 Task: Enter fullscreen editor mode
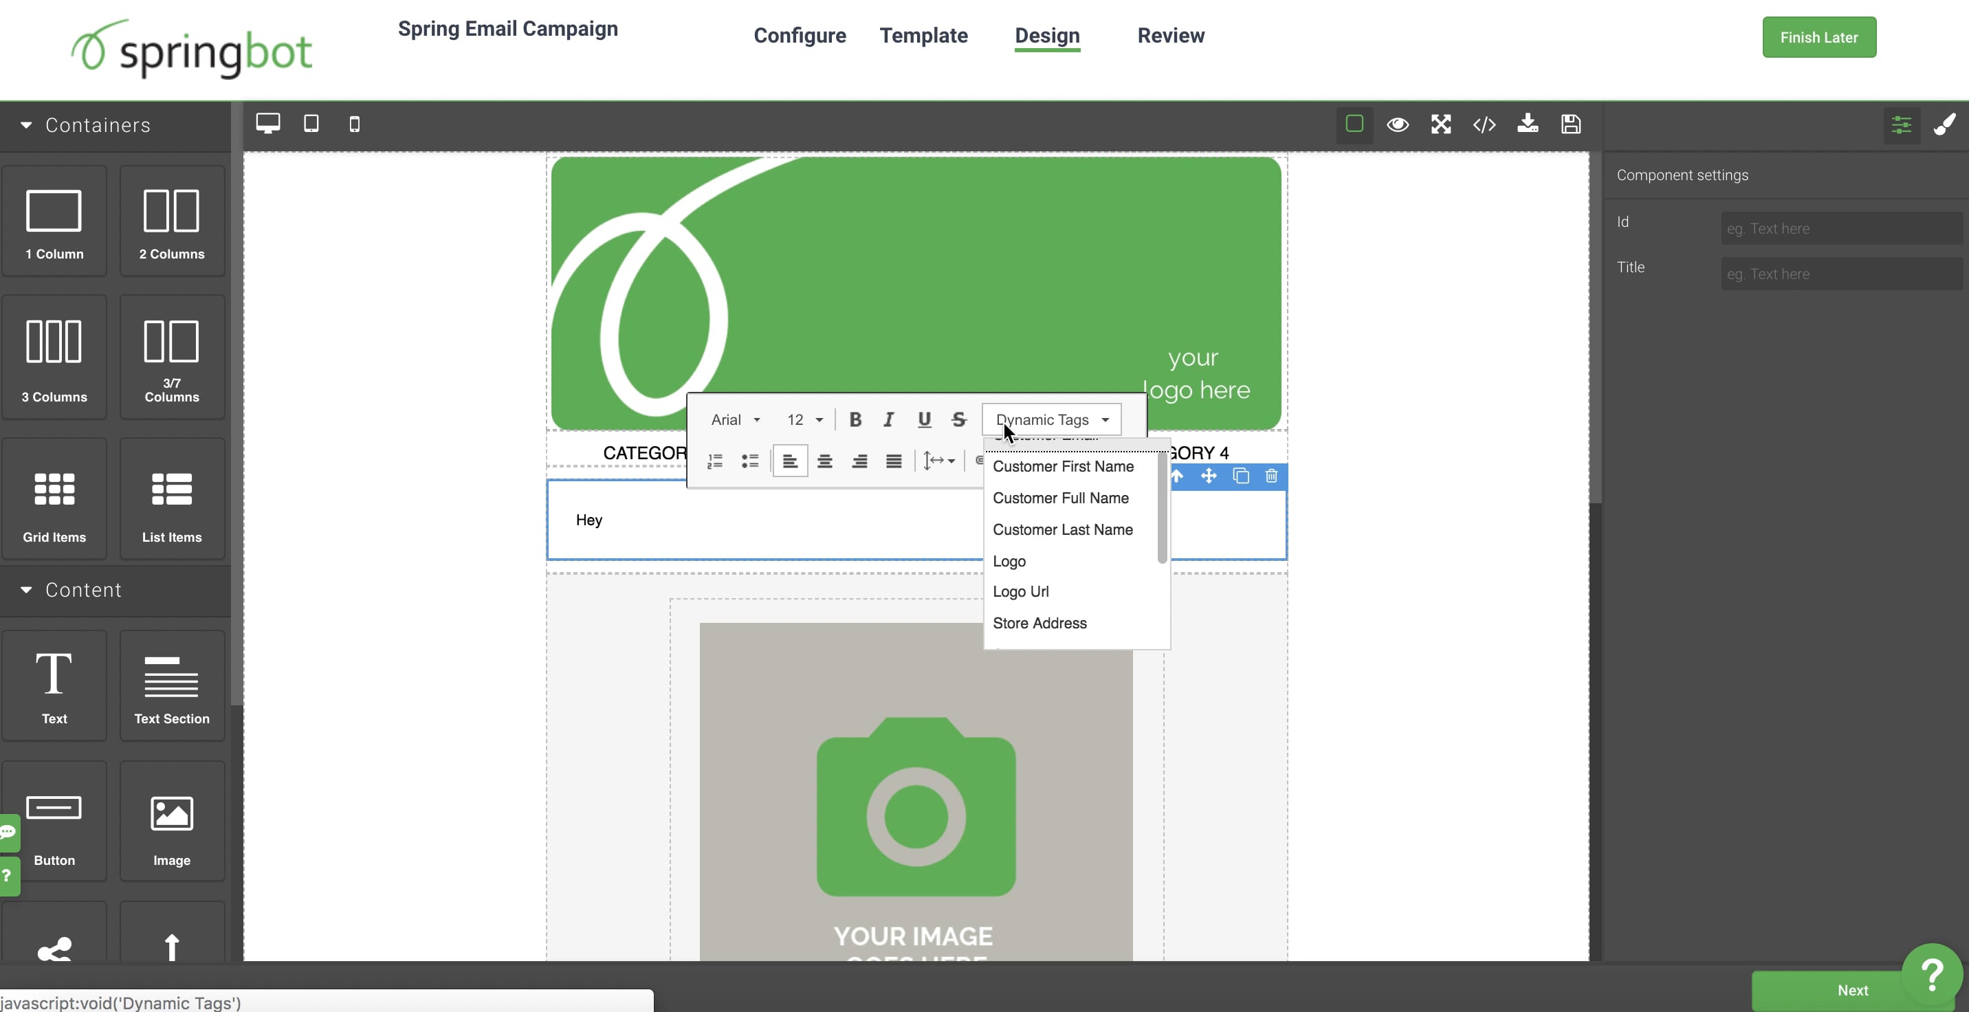pyautogui.click(x=1441, y=124)
